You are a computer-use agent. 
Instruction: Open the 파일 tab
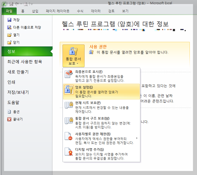pos(9,11)
